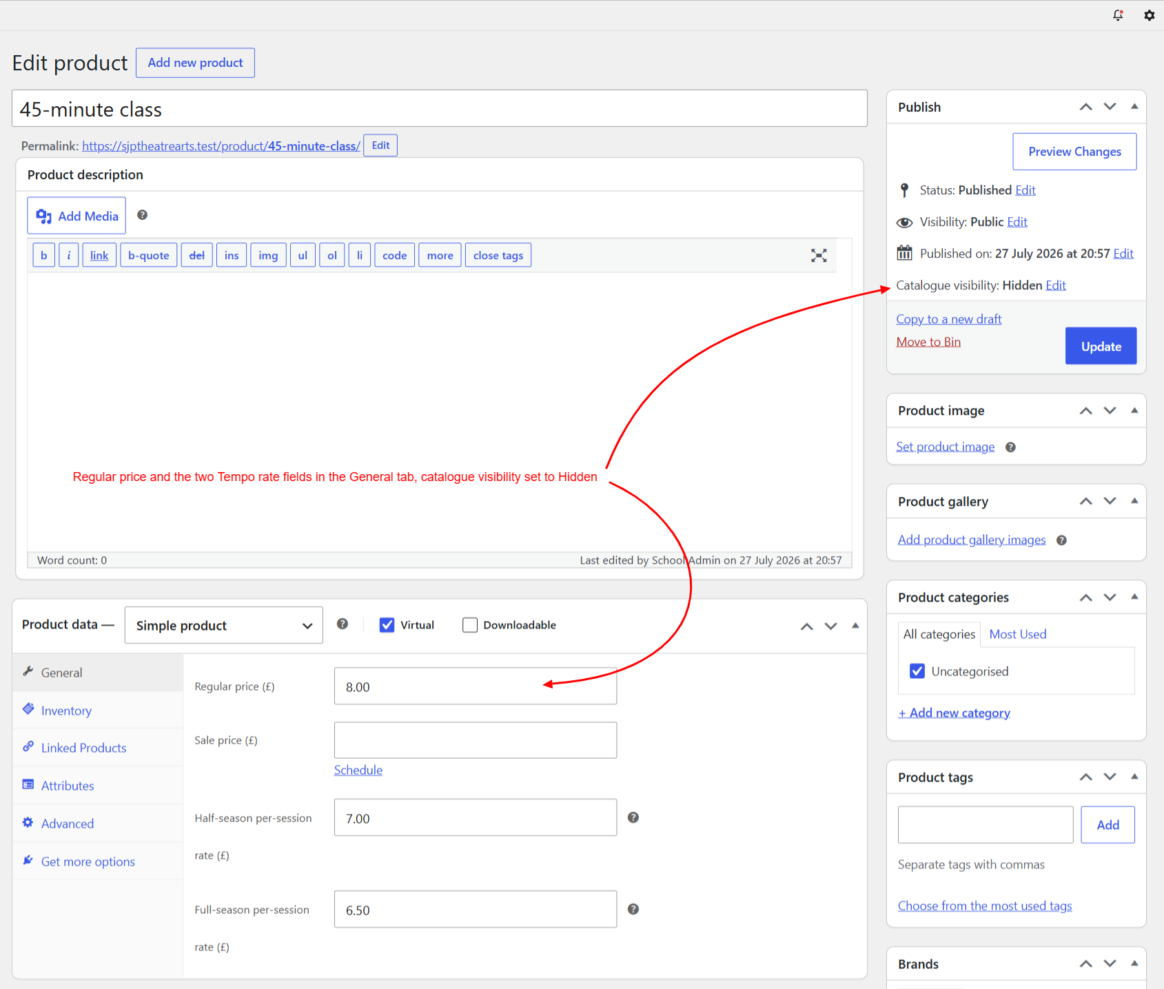Viewport: 1164px width, 989px height.
Task: Insert del tag
Action: point(196,255)
